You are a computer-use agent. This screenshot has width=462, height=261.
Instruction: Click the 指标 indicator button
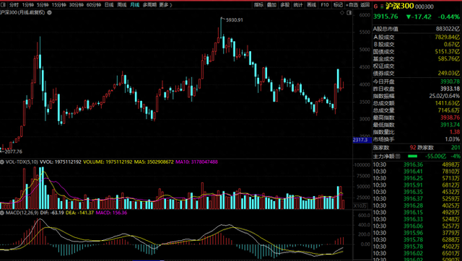pyautogui.click(x=259, y=5)
